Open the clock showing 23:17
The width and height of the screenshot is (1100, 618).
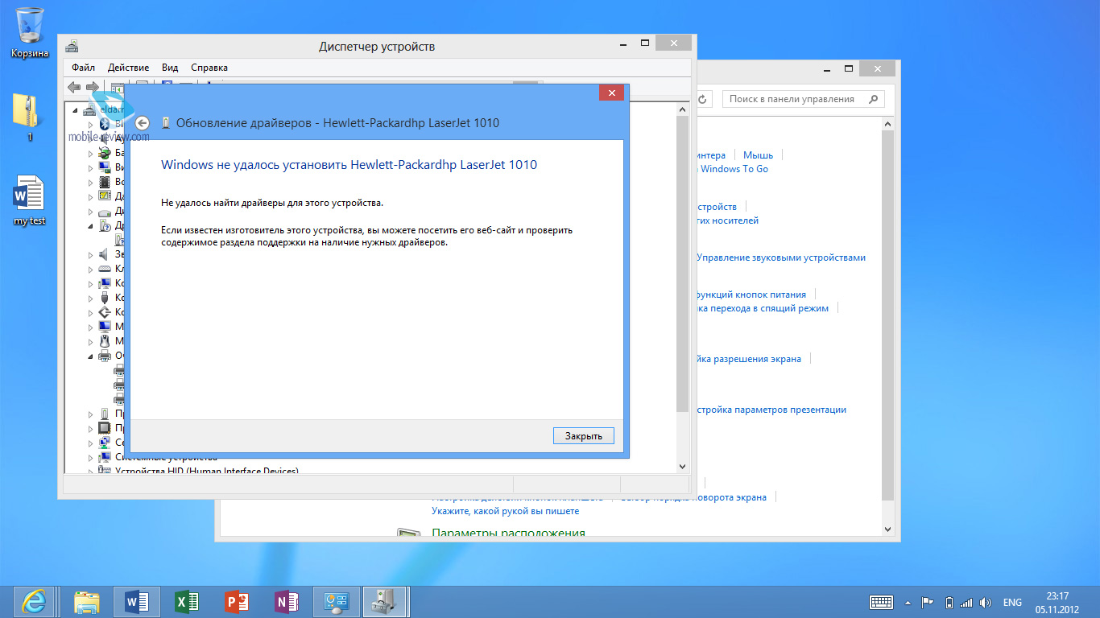[1057, 602]
